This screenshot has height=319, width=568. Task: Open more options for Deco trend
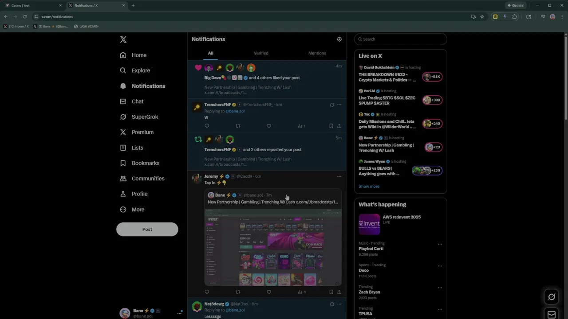[x=440, y=266]
